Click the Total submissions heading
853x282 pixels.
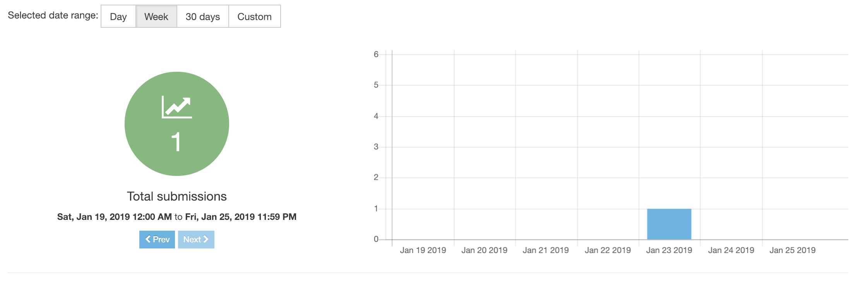177,196
